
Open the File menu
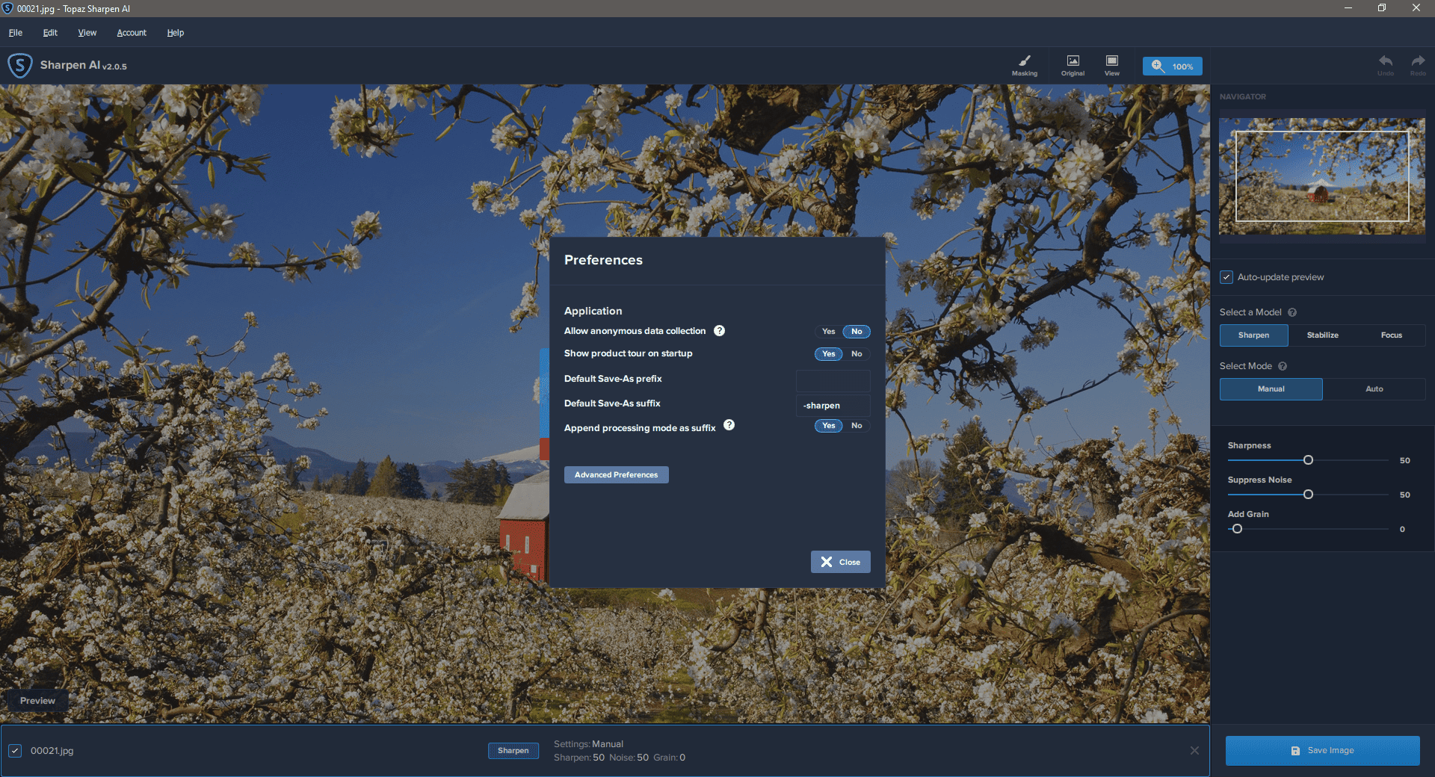(16, 33)
